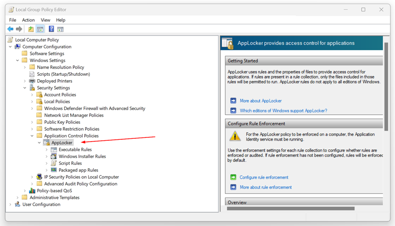Click the Back arrow toolbar icon

click(10, 29)
